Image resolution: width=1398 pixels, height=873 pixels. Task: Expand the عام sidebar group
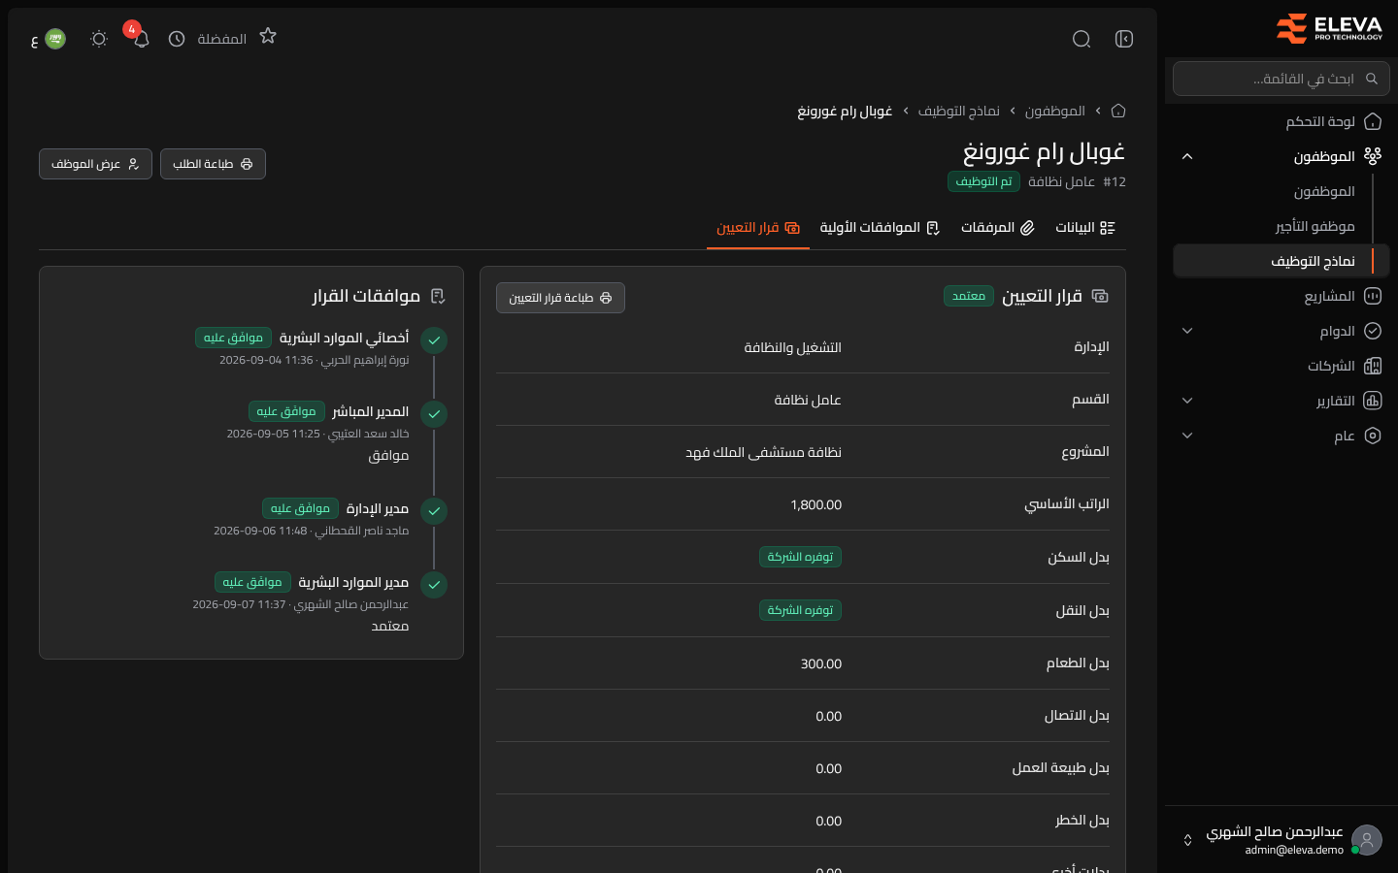pos(1187,436)
